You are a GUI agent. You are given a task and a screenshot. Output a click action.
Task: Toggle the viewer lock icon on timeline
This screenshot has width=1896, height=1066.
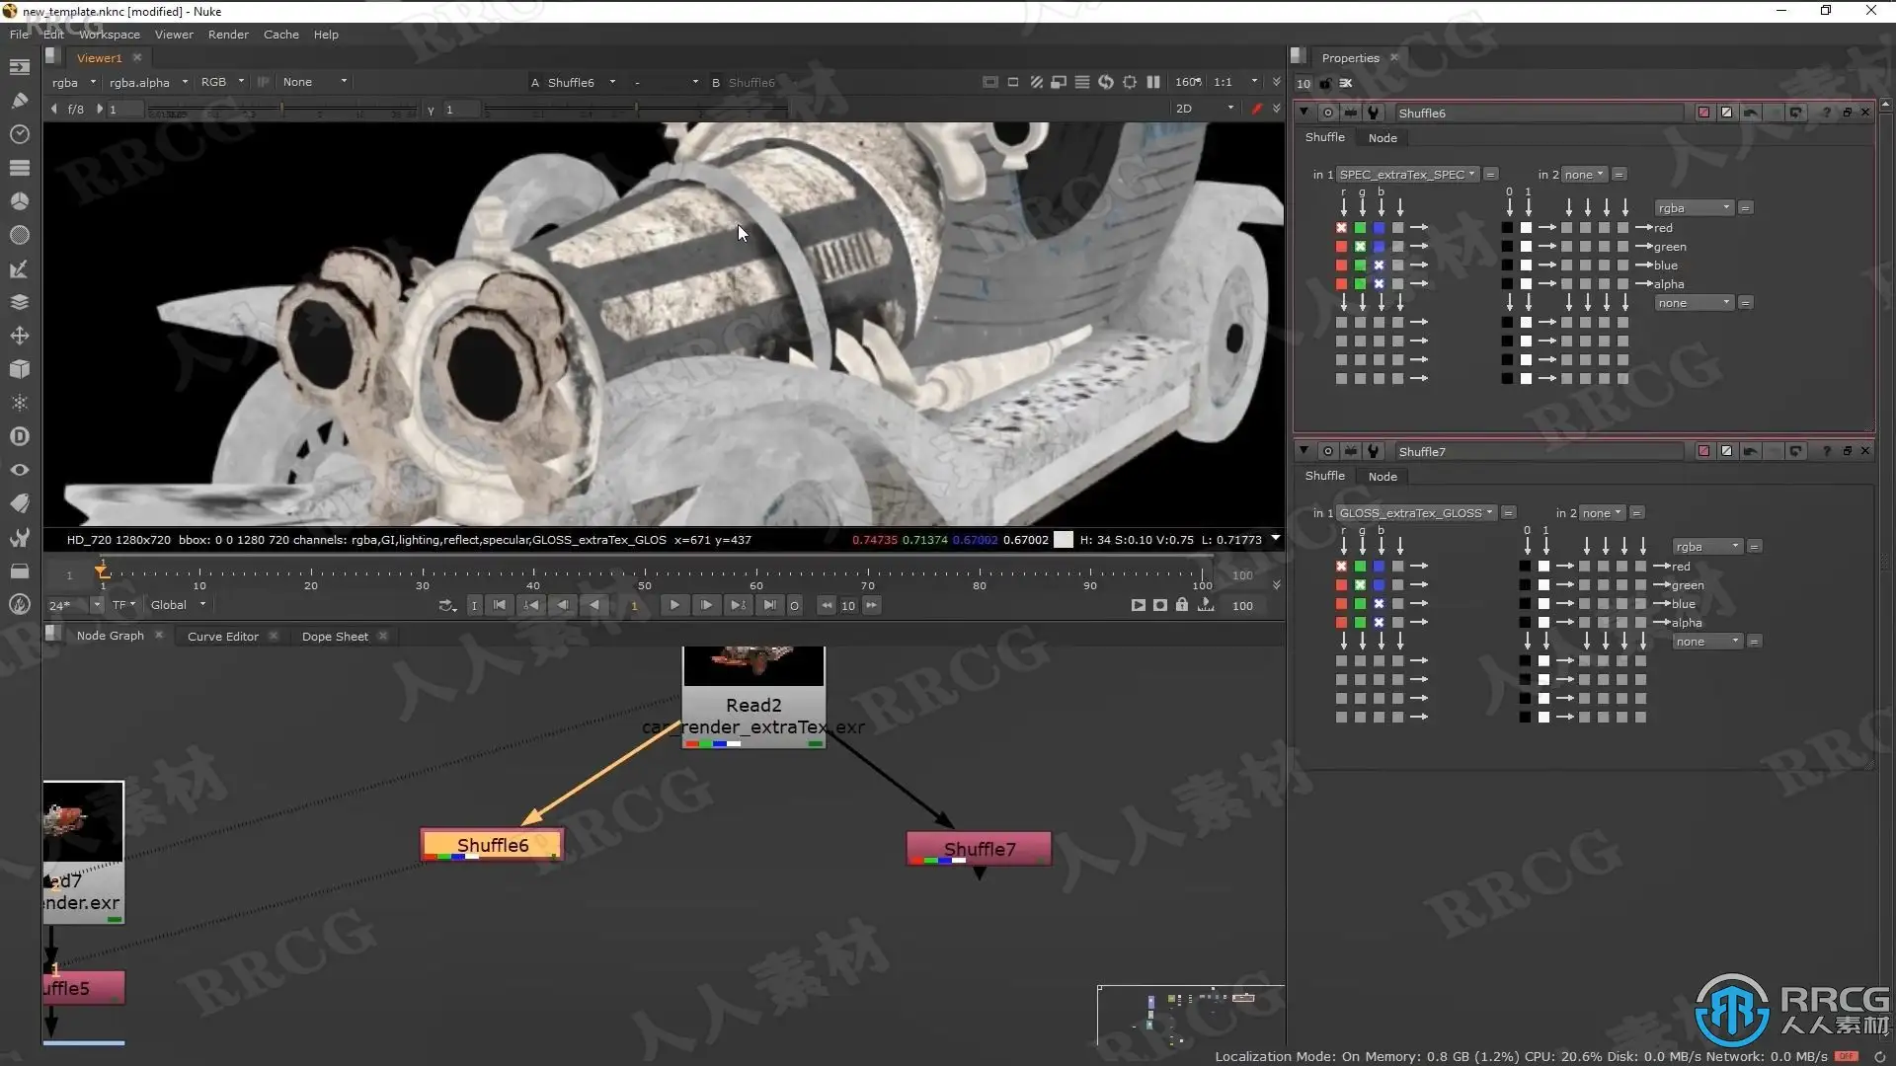click(1182, 605)
